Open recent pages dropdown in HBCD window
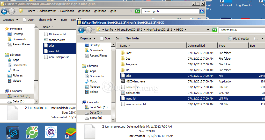Image resolution: width=265 pixels, height=140 pixels. (93, 30)
